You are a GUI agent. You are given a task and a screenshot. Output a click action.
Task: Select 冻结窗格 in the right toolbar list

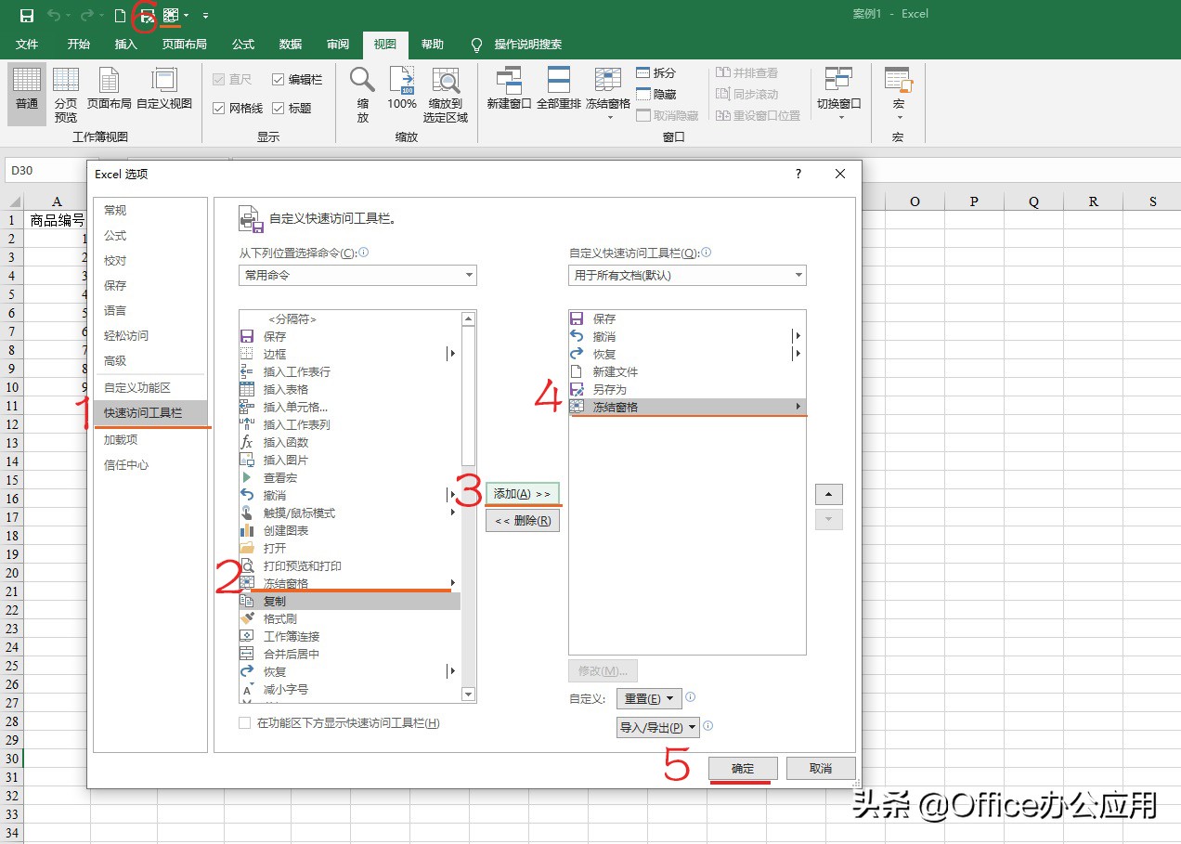point(686,407)
